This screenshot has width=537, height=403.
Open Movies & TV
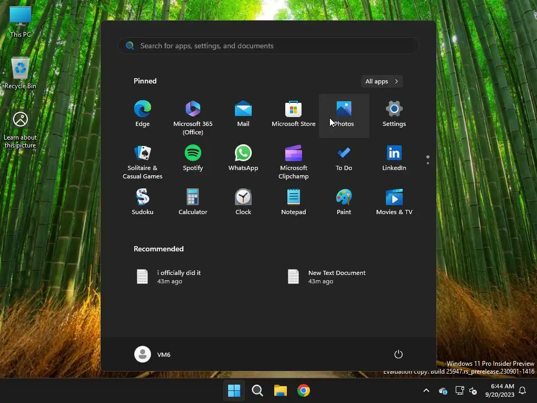pyautogui.click(x=394, y=203)
